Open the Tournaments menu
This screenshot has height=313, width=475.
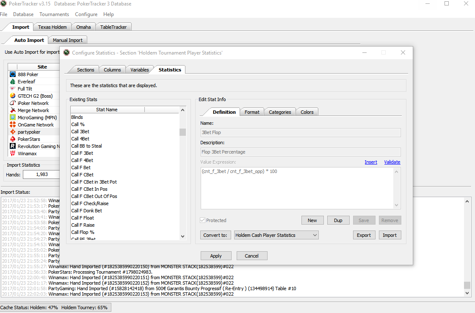click(54, 14)
